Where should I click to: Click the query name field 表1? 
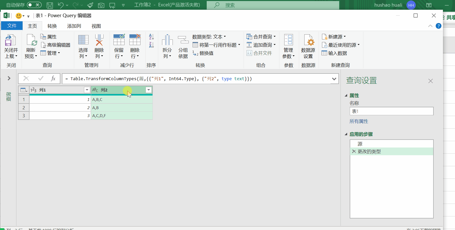[x=392, y=111]
